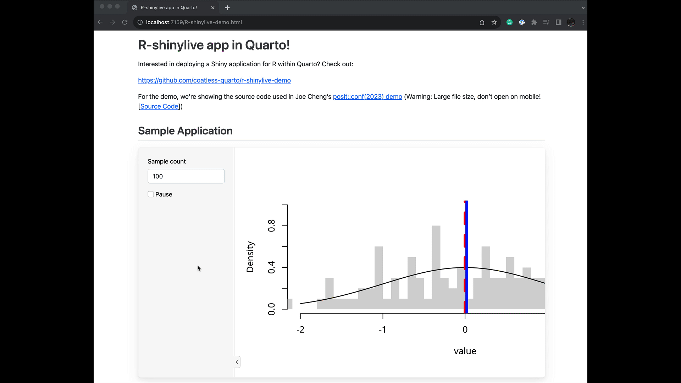Expand the tab search dropdown arrow
The image size is (681, 383).
tap(583, 7)
